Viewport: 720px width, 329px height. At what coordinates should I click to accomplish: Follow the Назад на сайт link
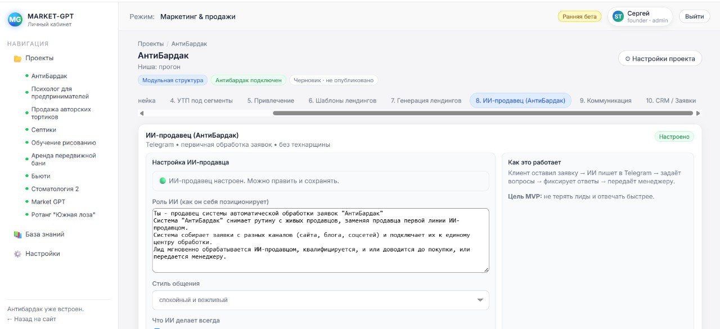(x=34, y=318)
